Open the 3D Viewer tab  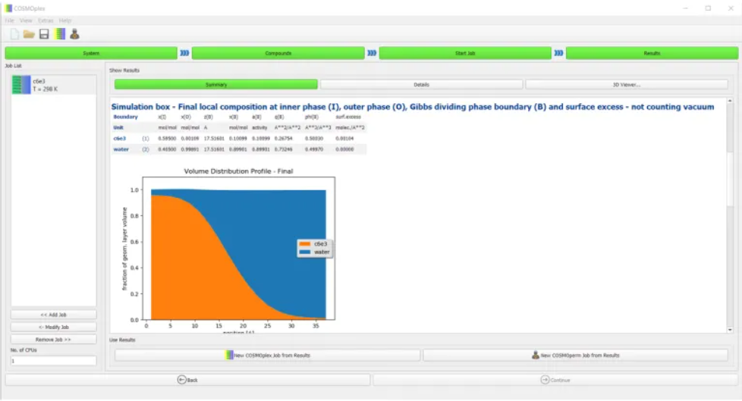tap(626, 85)
